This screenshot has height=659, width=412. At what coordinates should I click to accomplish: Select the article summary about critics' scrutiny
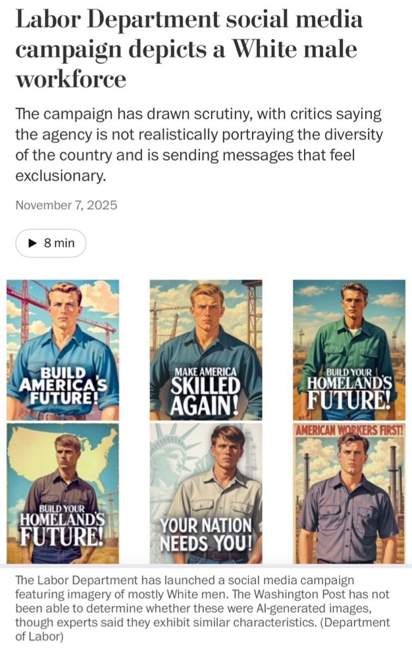(199, 144)
